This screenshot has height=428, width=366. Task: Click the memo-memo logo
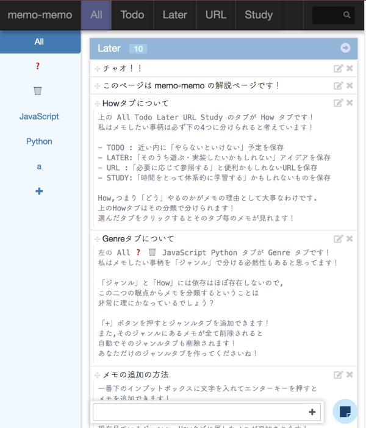pos(40,15)
